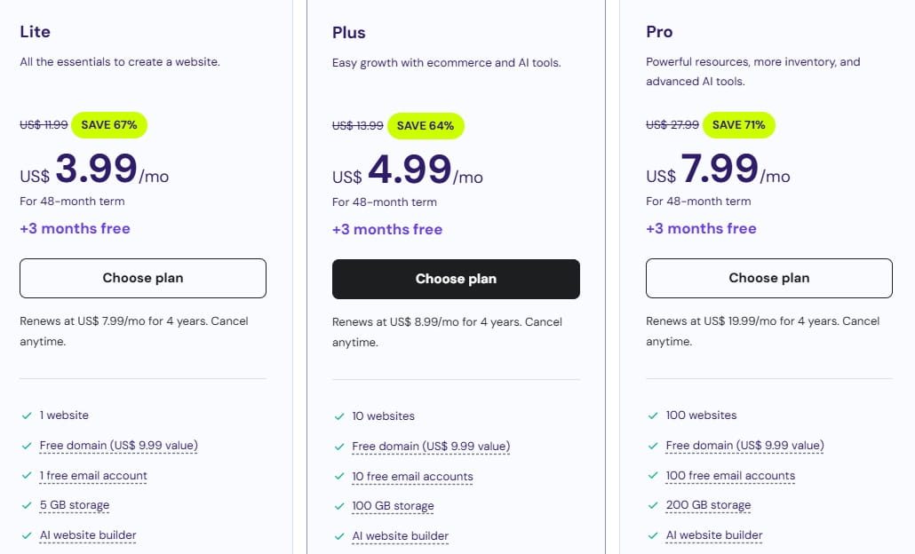Screen dimensions: 915x554
Task: Click '10 free email accounts' feature
Action: 412,476
